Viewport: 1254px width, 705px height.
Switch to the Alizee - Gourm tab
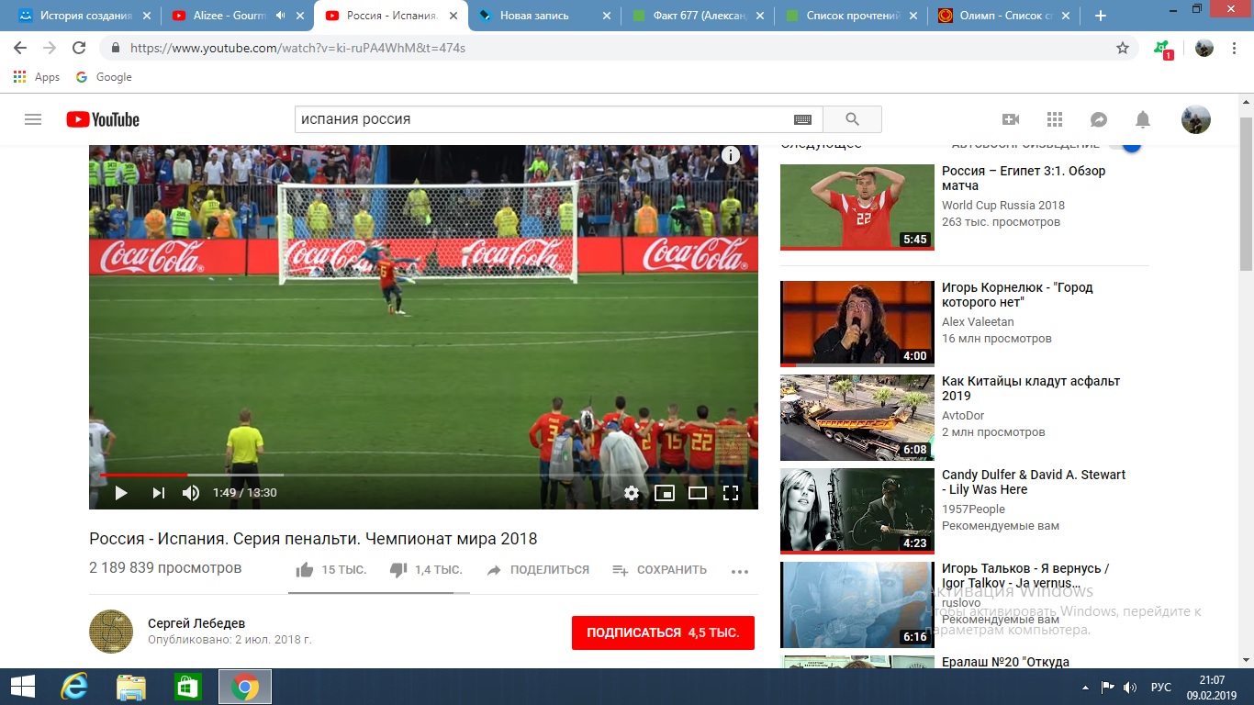coord(236,16)
